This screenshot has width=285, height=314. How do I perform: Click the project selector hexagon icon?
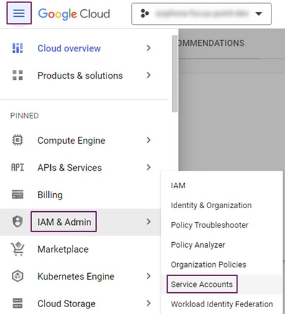click(144, 14)
